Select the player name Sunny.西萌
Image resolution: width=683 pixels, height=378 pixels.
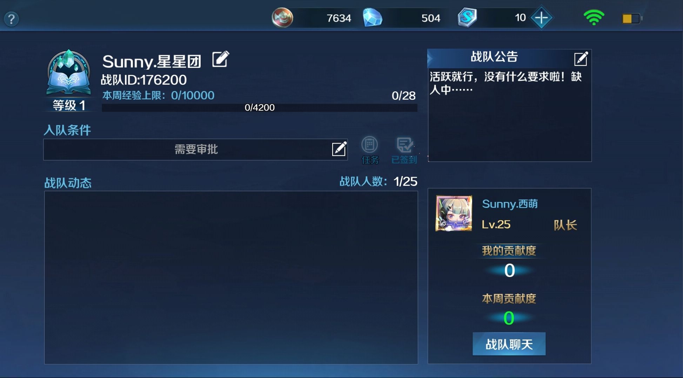(510, 204)
